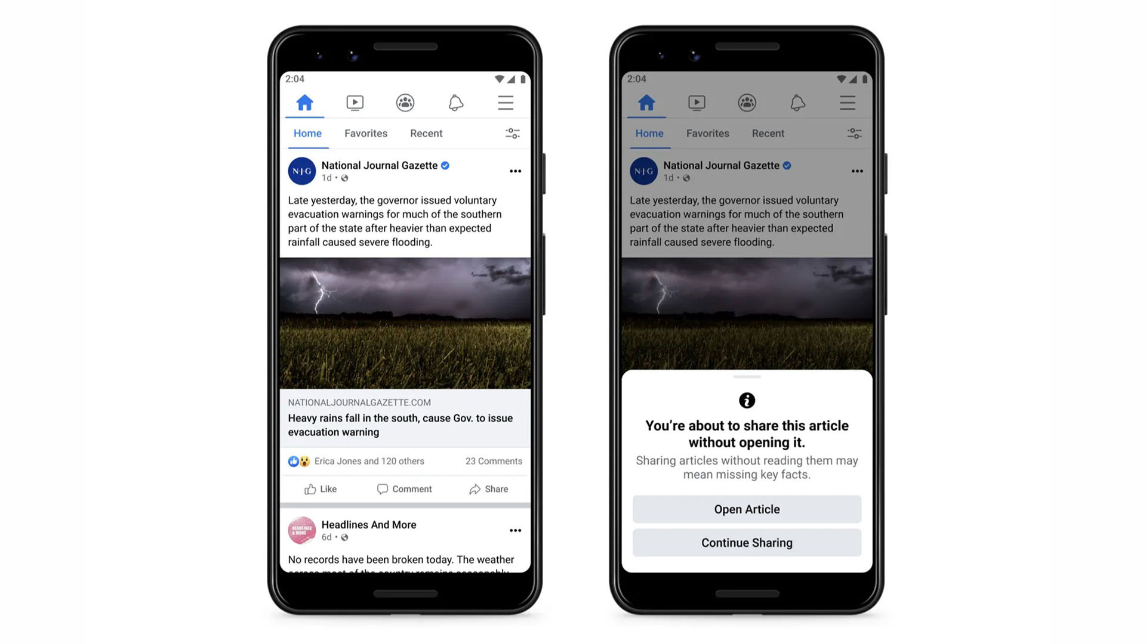The width and height of the screenshot is (1146, 644).
Task: Tap NJG profile avatar icon on post
Action: pos(301,171)
